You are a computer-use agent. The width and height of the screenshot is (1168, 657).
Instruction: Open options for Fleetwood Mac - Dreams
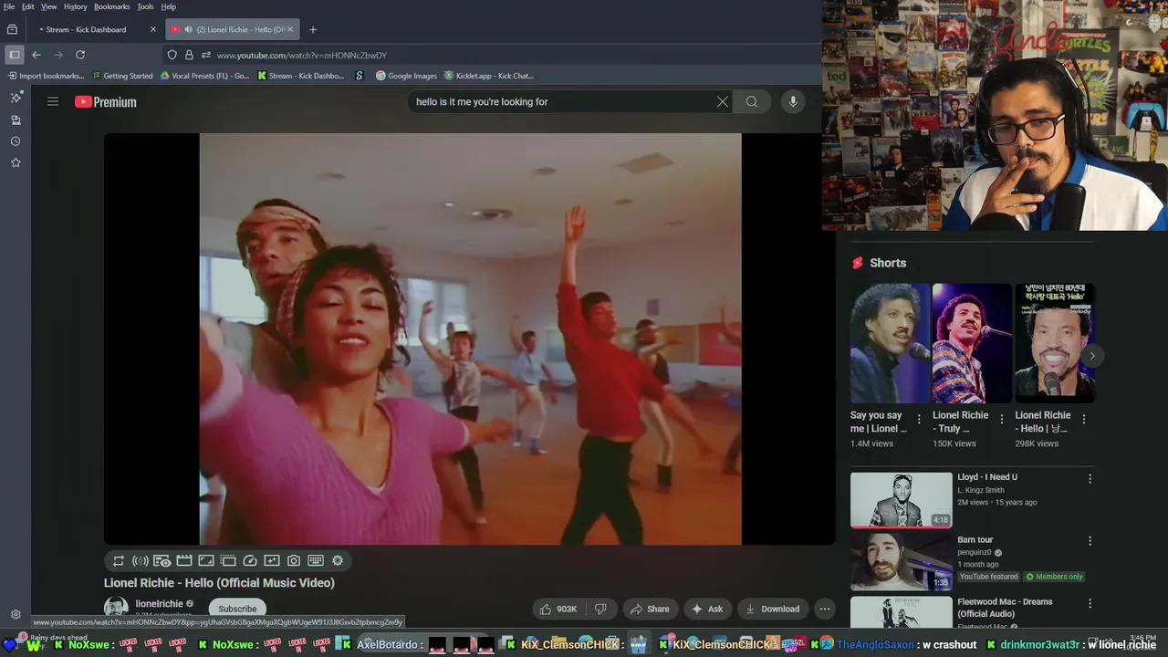coord(1090,603)
